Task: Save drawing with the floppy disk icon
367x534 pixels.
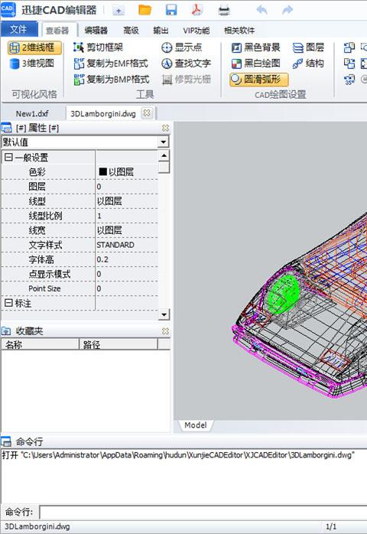Action: 171,10
